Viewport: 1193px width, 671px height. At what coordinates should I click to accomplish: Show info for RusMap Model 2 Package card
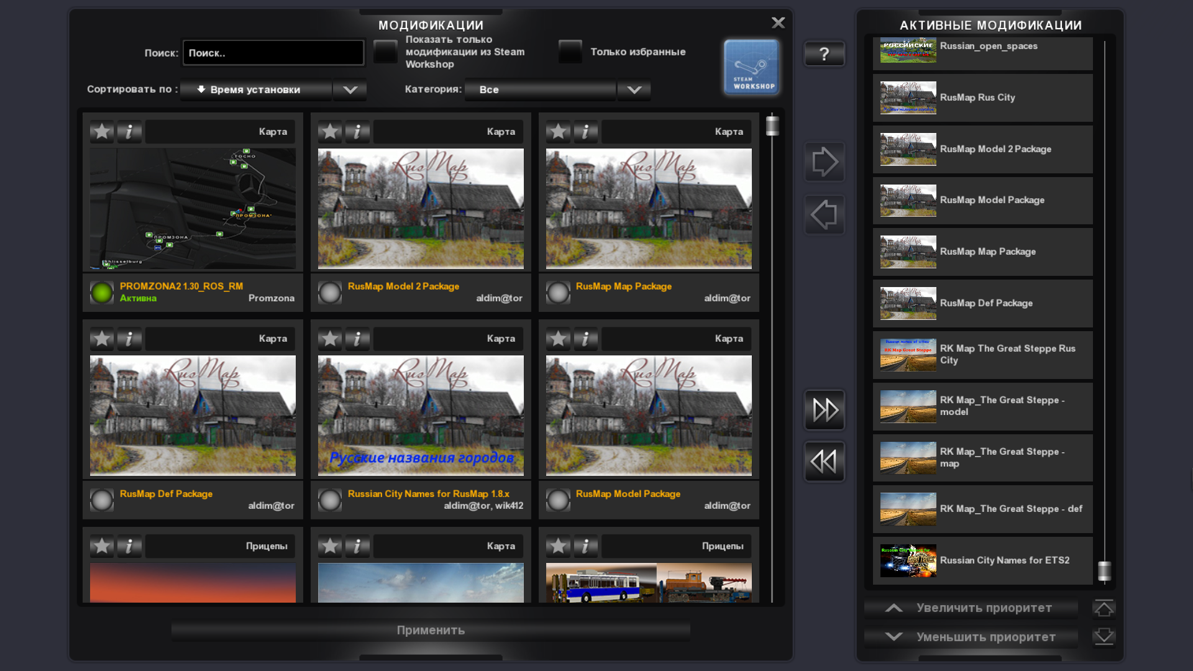357,132
